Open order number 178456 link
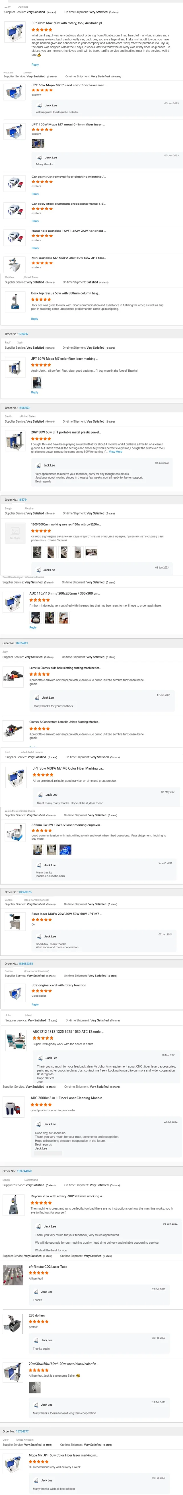This screenshot has width=183, height=1495. pyautogui.click(x=23, y=334)
